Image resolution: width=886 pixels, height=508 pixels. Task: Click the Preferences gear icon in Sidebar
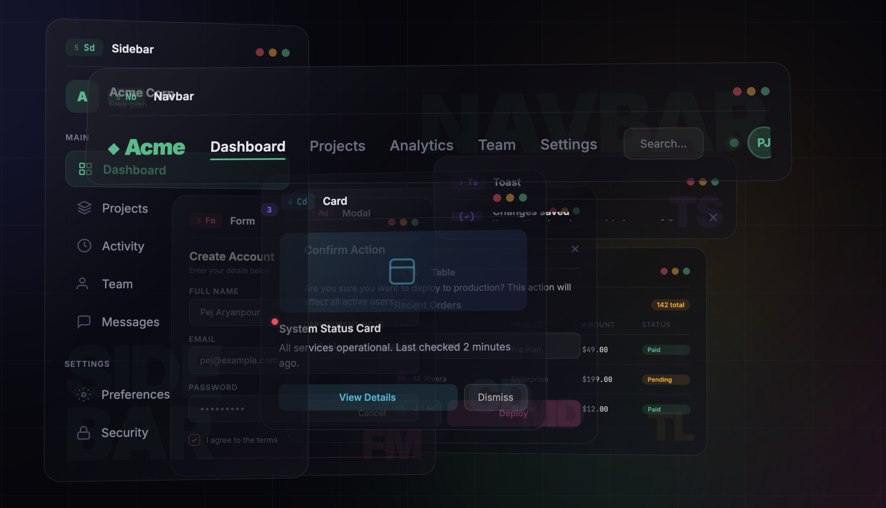[x=84, y=394]
